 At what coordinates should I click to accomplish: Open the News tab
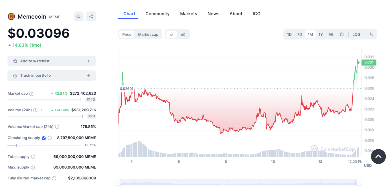(x=214, y=13)
